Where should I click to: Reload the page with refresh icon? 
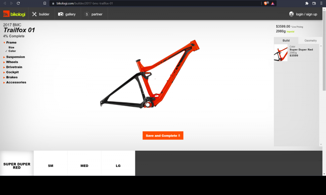(x=18, y=3)
